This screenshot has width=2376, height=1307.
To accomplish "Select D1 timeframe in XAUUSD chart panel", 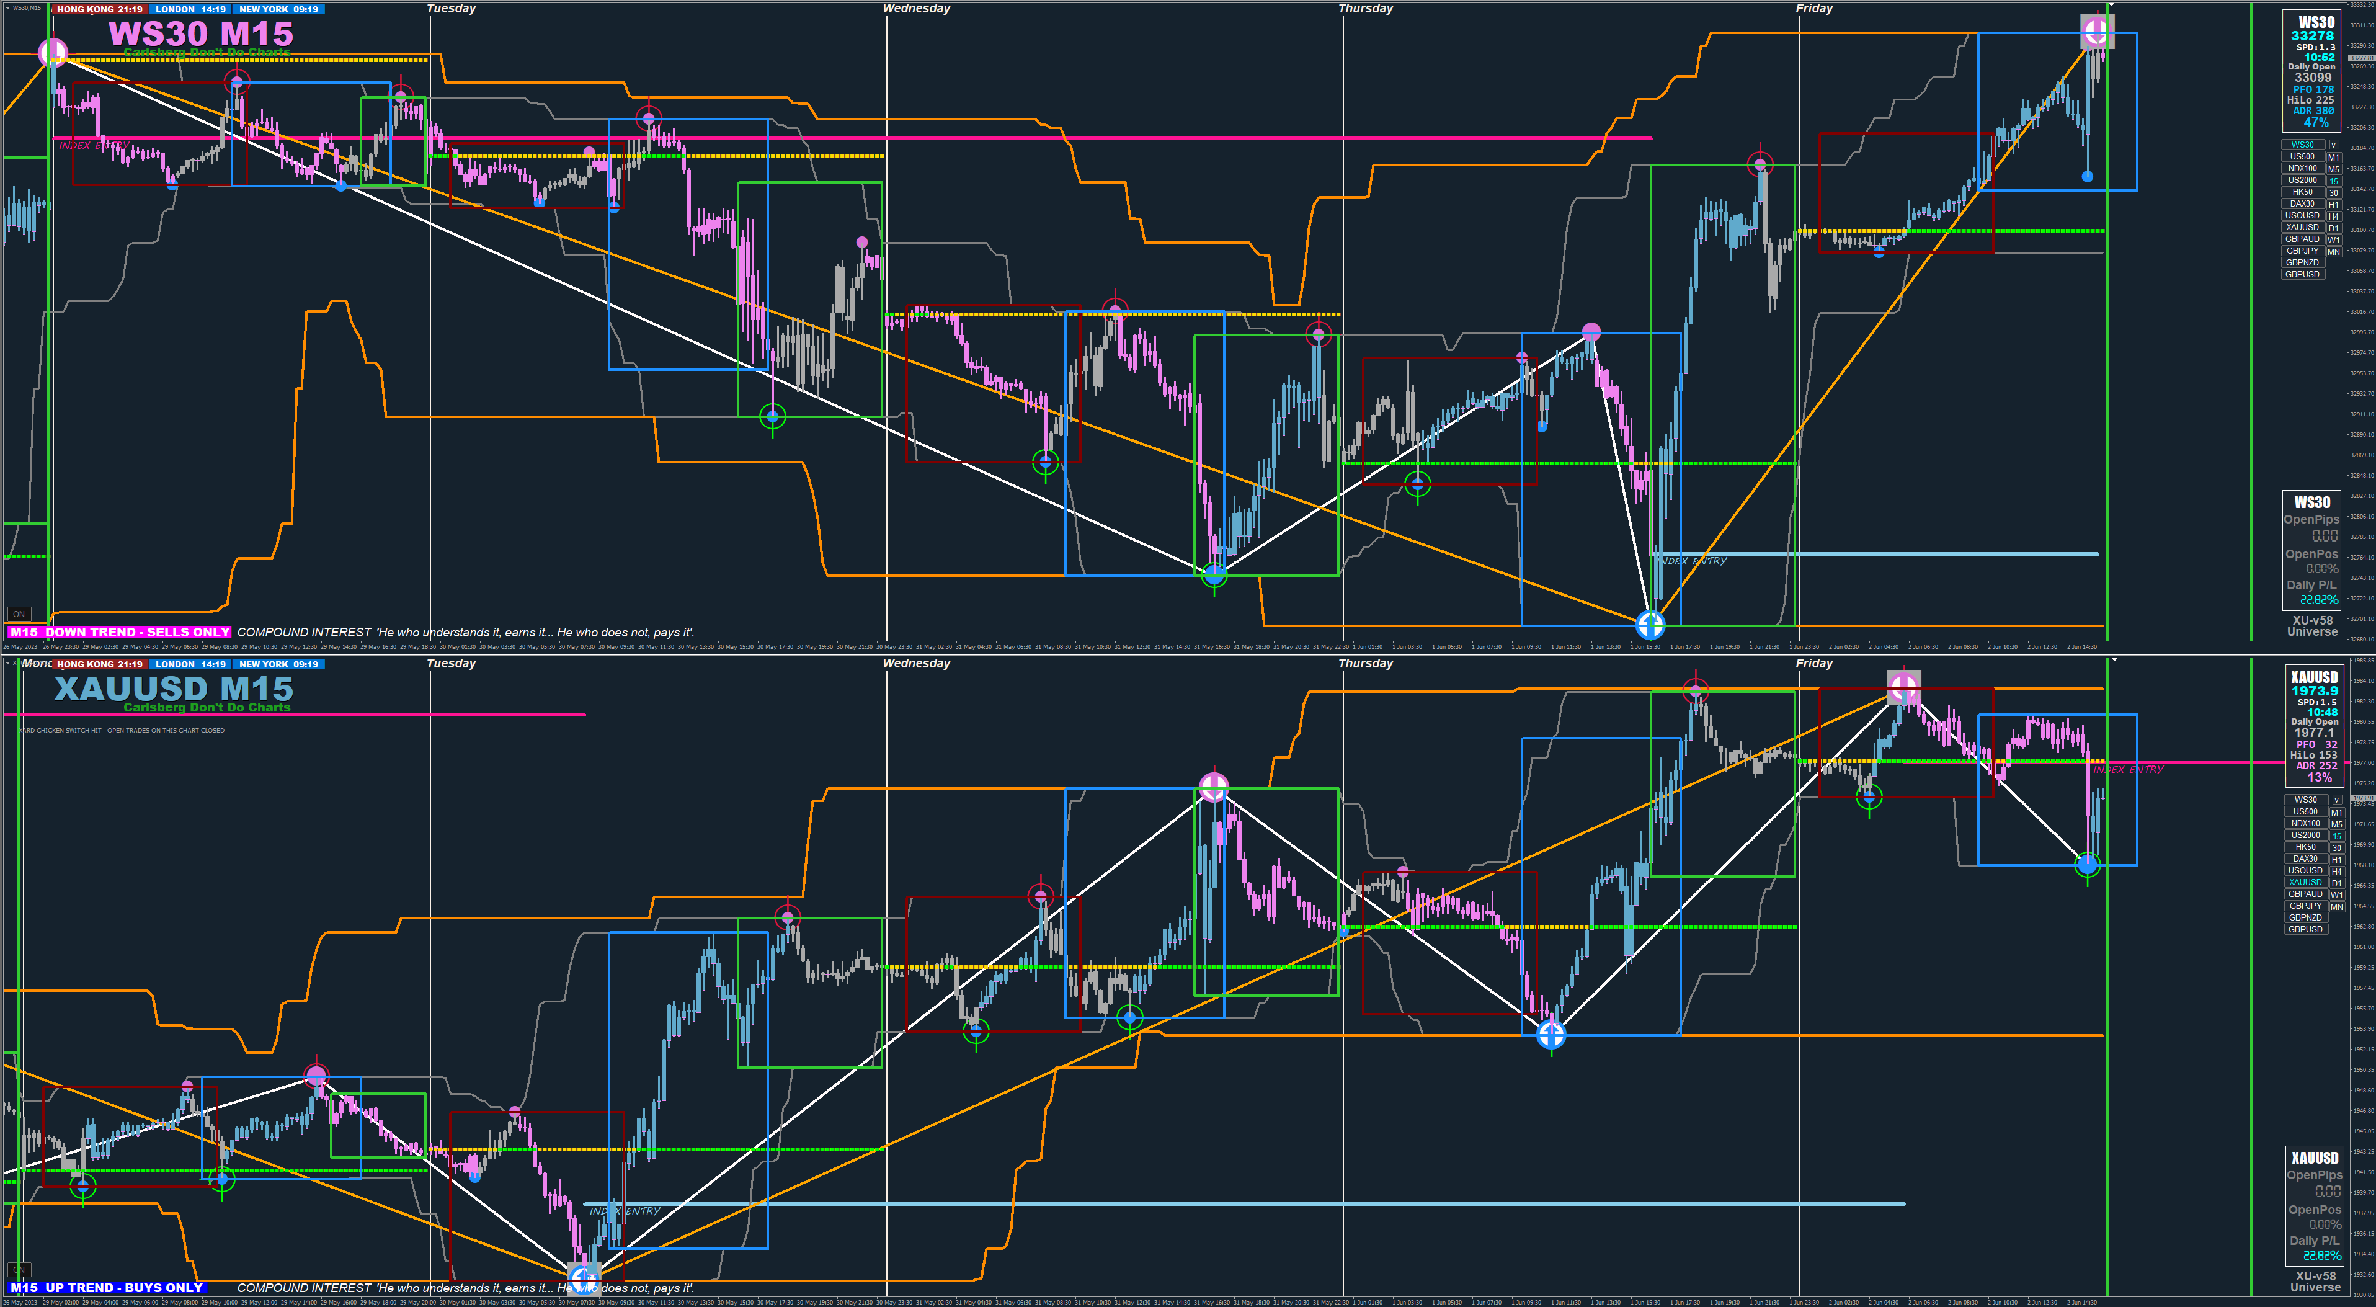I will click(2336, 883).
